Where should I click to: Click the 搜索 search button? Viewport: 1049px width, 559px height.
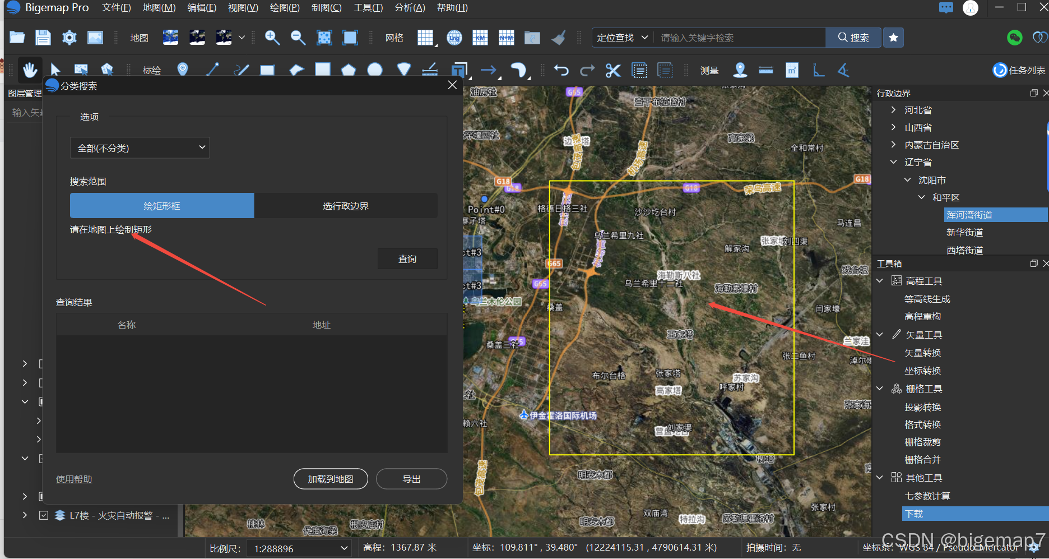click(x=853, y=38)
